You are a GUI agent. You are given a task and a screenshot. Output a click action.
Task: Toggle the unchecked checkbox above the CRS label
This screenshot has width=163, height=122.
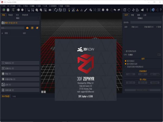tap(124, 51)
